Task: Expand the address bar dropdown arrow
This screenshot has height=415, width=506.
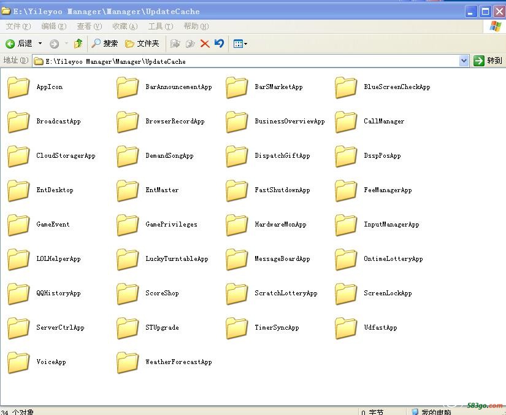Action: click(464, 61)
